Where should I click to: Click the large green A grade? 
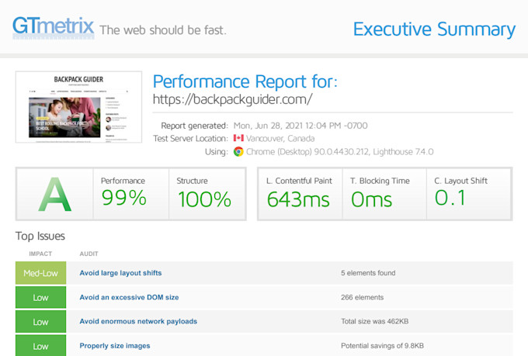point(54,195)
